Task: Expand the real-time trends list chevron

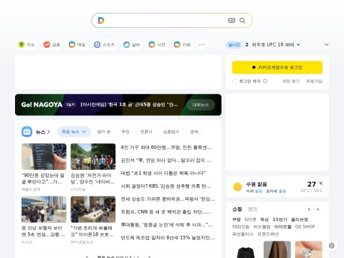Action: 326,44
